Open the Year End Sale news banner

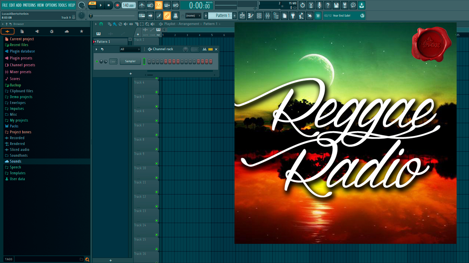344,15
